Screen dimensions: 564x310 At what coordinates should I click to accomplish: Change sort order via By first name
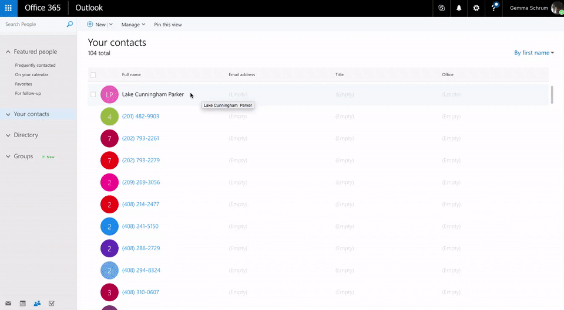(533, 53)
